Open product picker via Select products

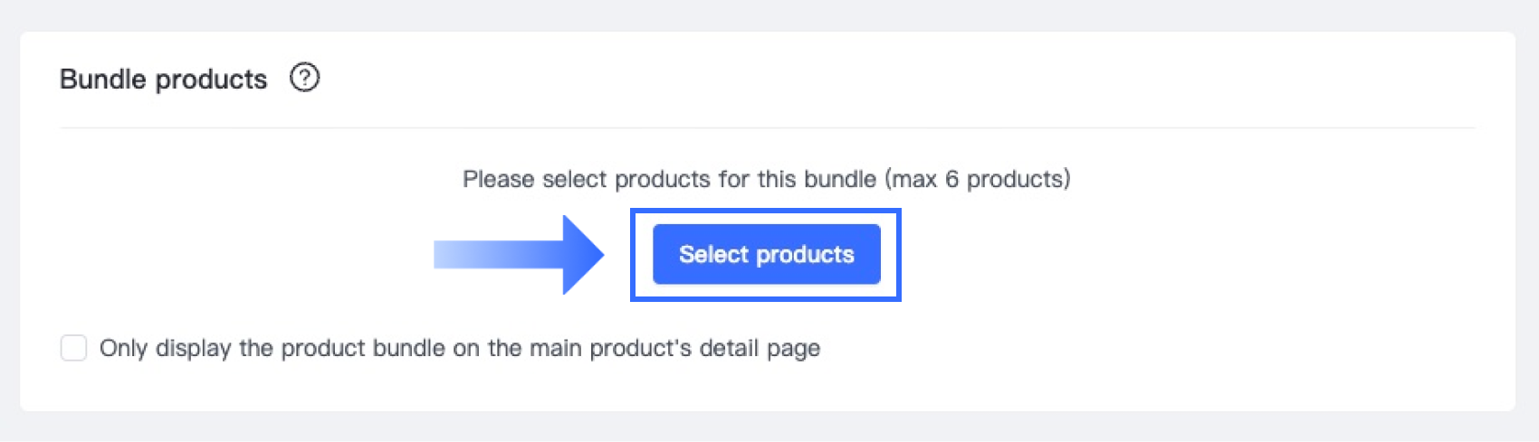tap(766, 255)
